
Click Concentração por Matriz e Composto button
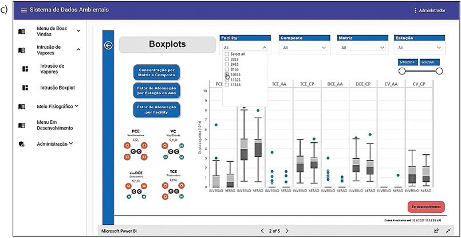(x=156, y=72)
